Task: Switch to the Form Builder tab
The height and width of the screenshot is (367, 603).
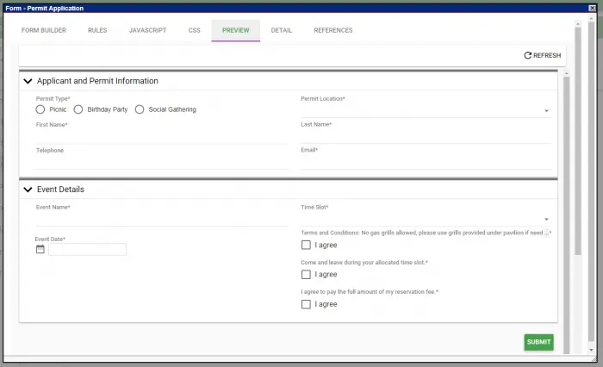Action: (x=43, y=30)
